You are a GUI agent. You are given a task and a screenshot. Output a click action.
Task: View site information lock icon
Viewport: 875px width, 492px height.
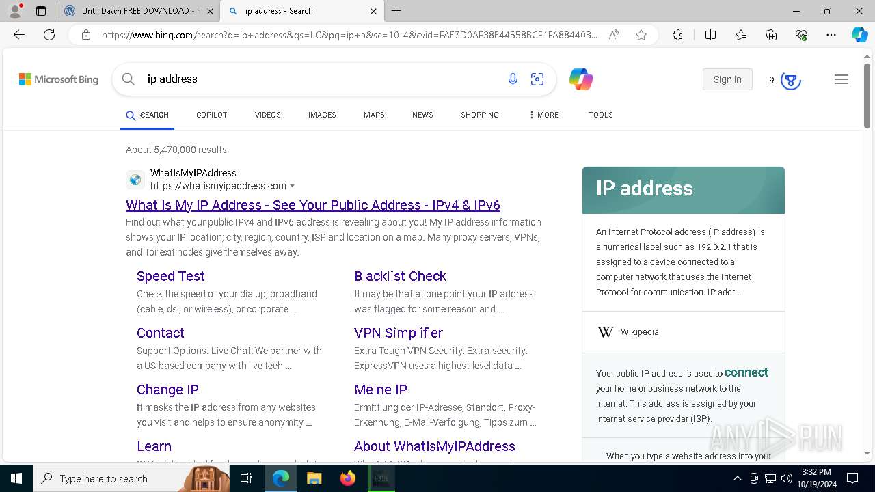[86, 35]
